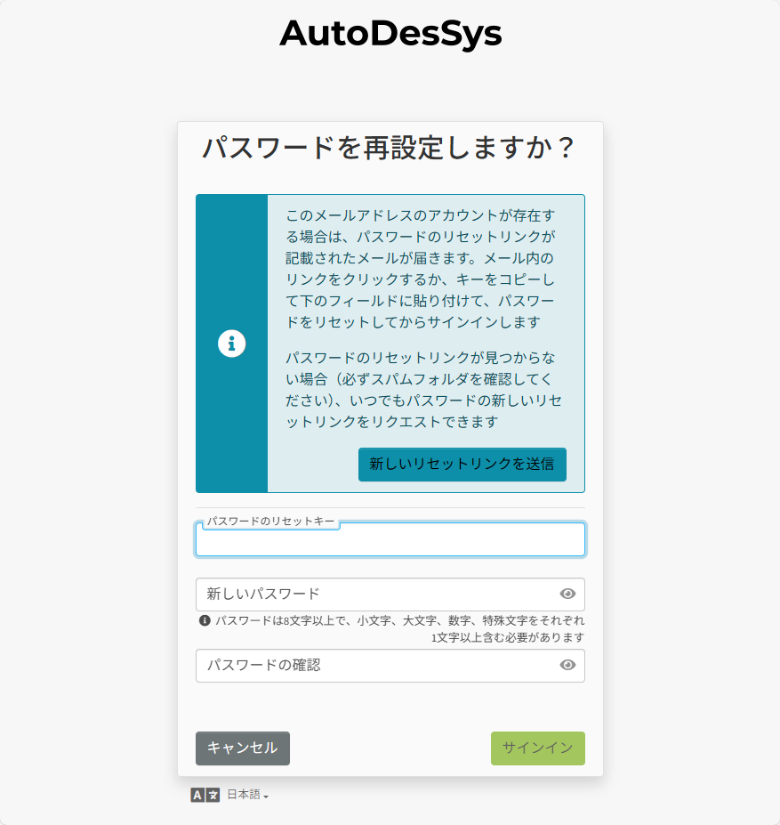Click the green サインイン button
780x825 pixels.
tap(537, 748)
